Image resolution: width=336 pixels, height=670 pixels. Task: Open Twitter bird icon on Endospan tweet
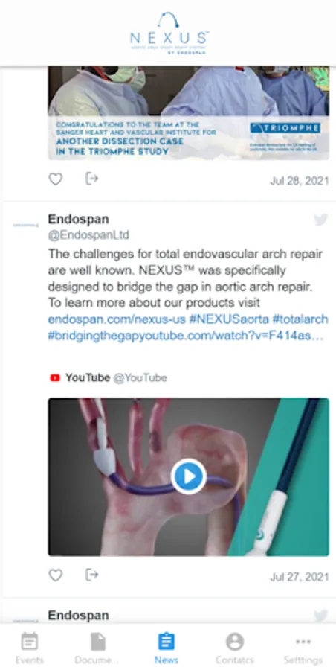click(320, 219)
